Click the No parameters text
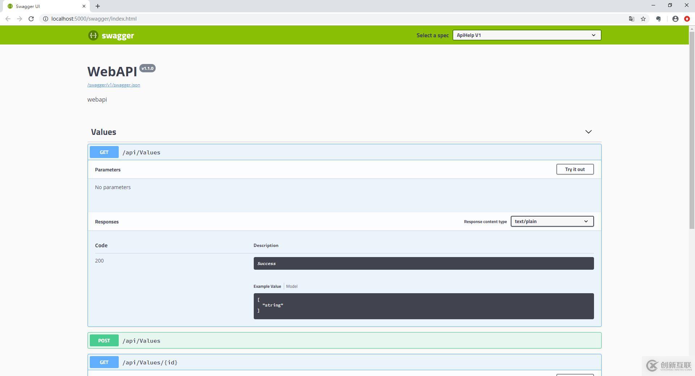This screenshot has height=376, width=695. (x=113, y=187)
